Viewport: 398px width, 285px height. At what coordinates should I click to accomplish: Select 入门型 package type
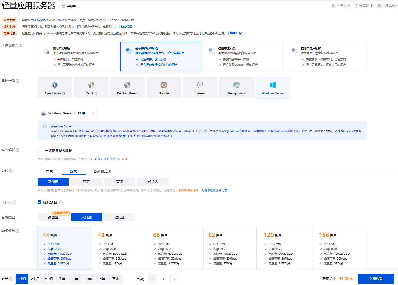coord(86,217)
